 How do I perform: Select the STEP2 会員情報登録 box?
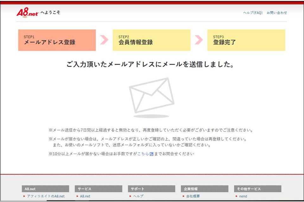pos(151,40)
